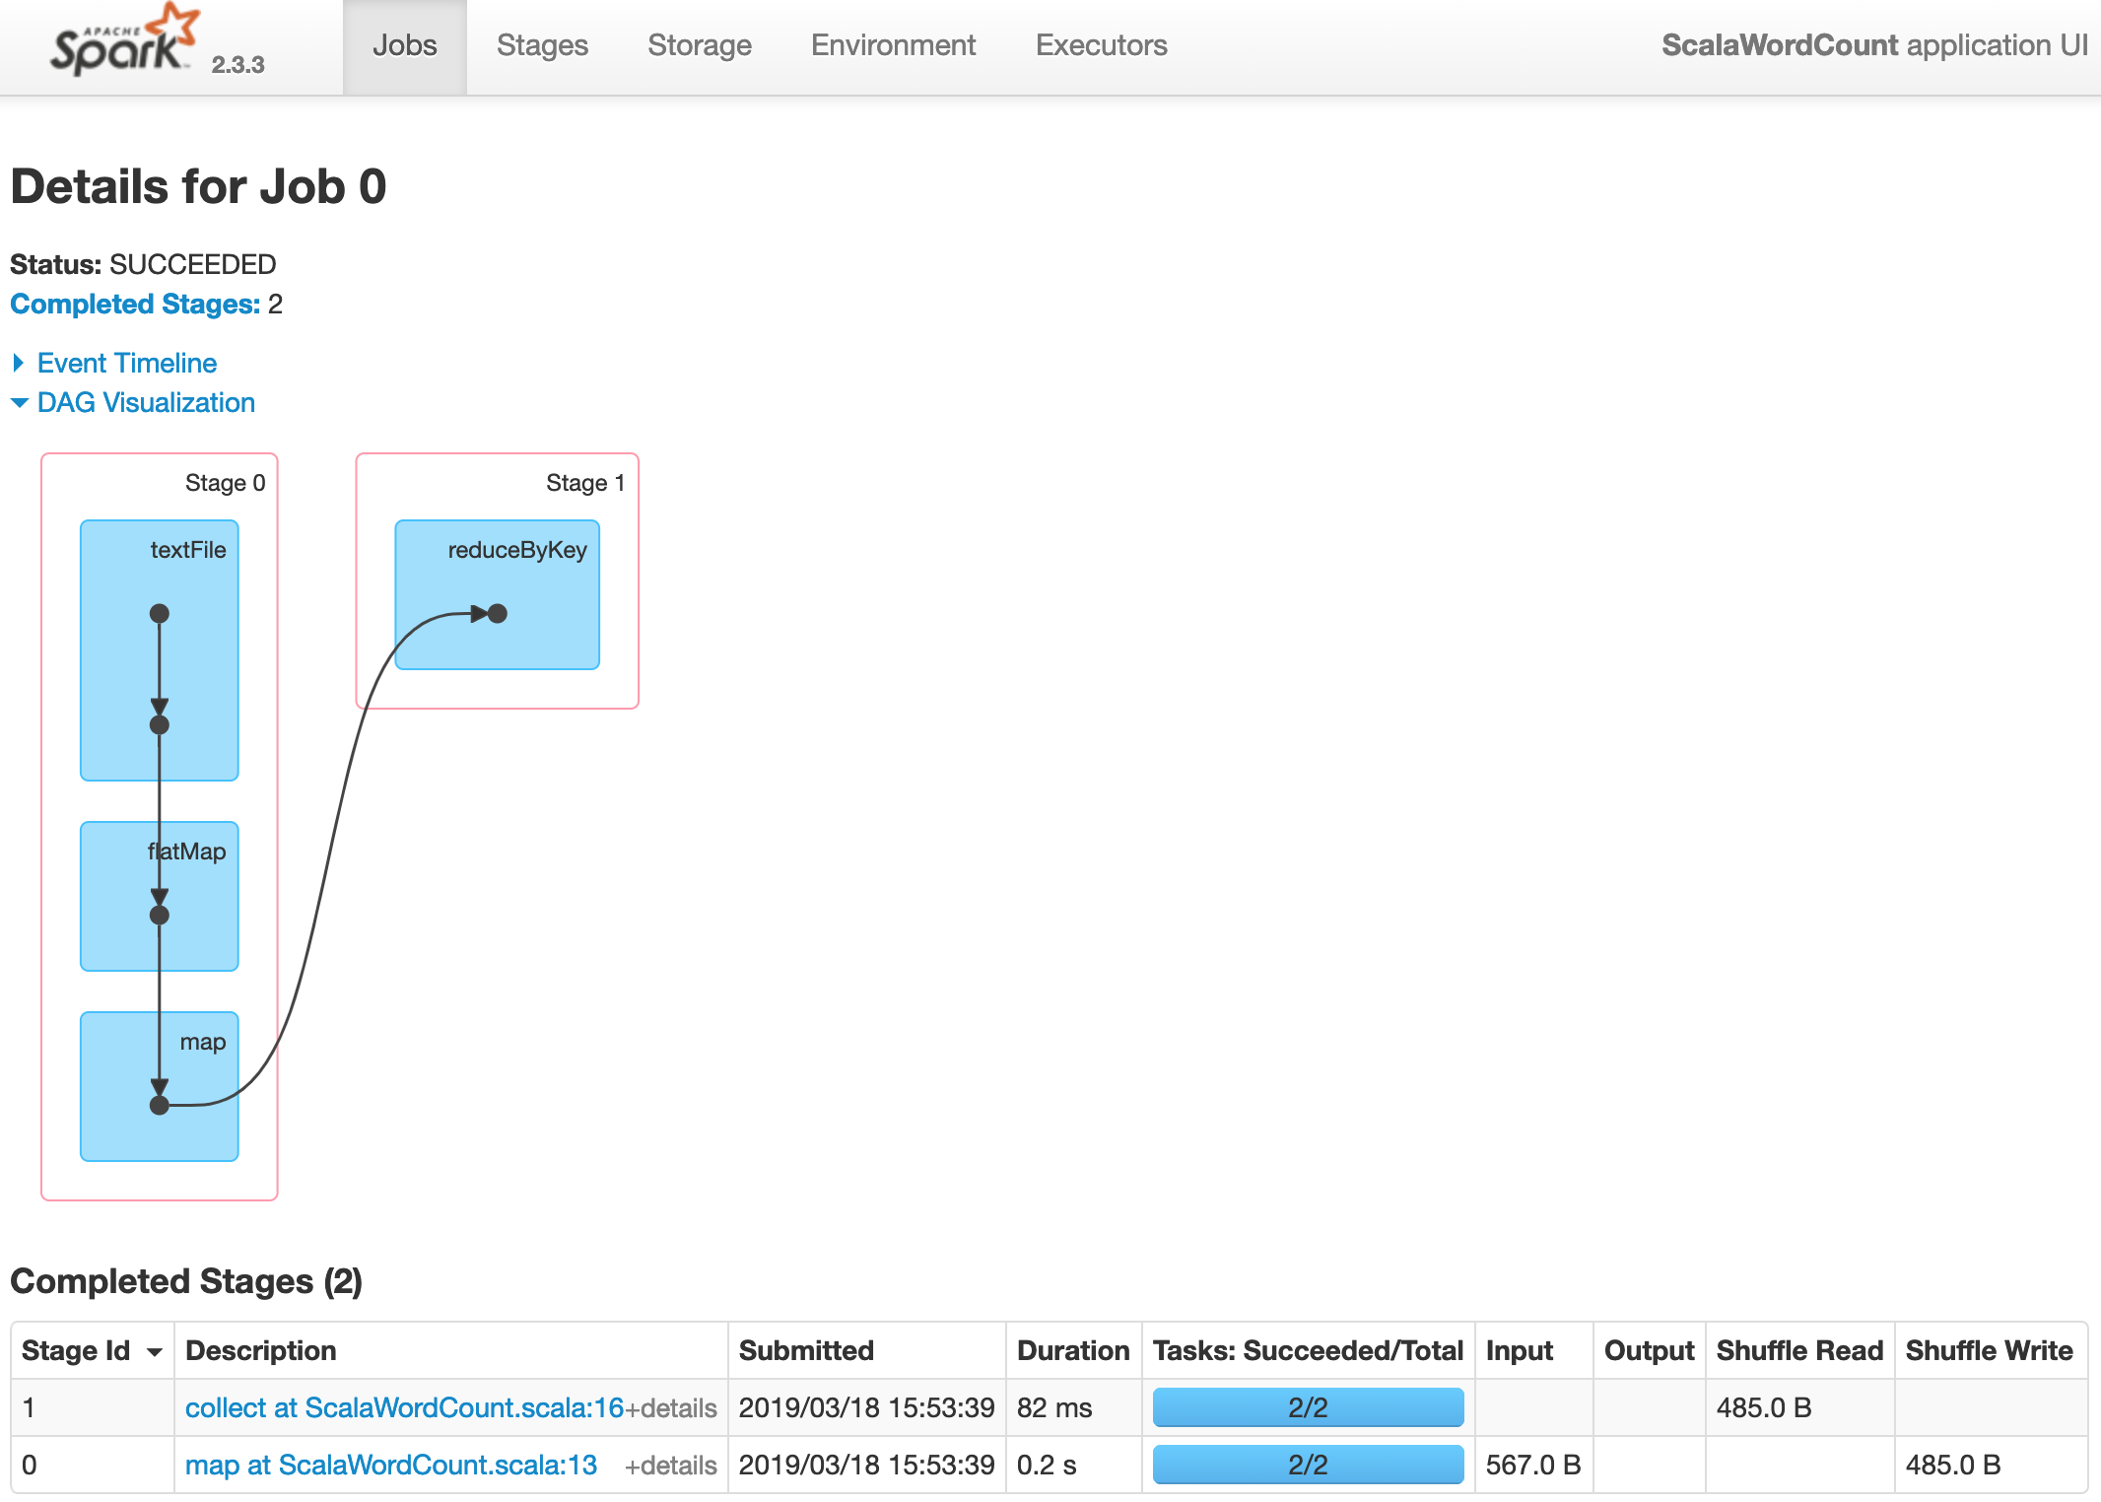Open the Environment tab

(893, 45)
